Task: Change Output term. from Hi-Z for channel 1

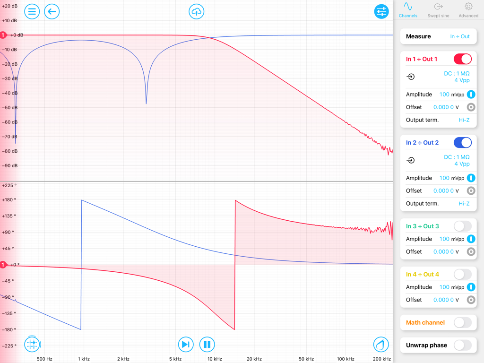Action: (464, 120)
